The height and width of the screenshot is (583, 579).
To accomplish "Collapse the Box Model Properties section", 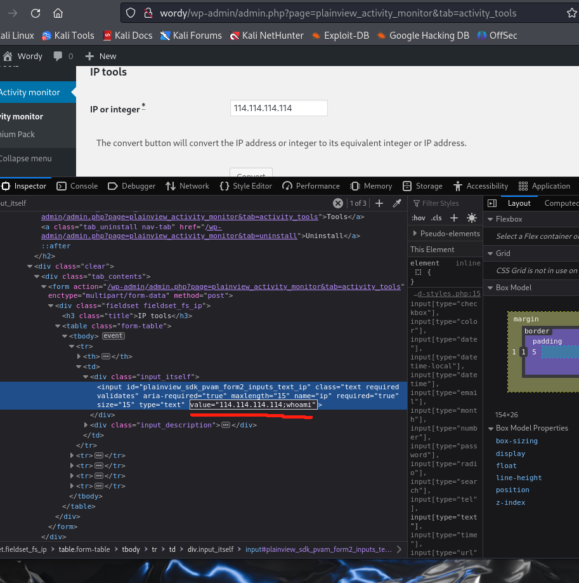I will [490, 428].
